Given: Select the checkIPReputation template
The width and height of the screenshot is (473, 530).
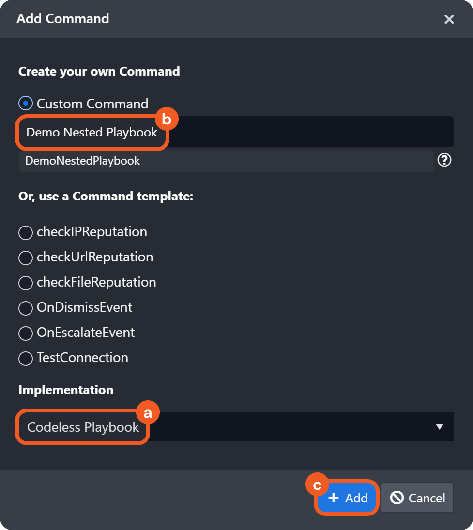Looking at the screenshot, I should (x=25, y=232).
